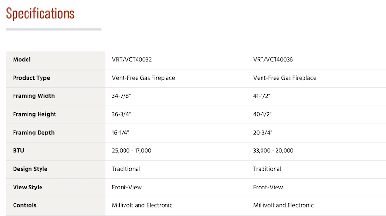Click the 20-3/4" framing depth value
The width and height of the screenshot is (386, 216).
point(262,133)
